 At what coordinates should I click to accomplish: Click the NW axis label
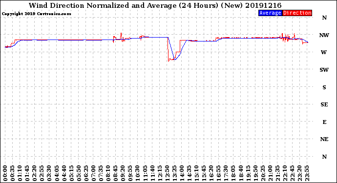pos(324,35)
